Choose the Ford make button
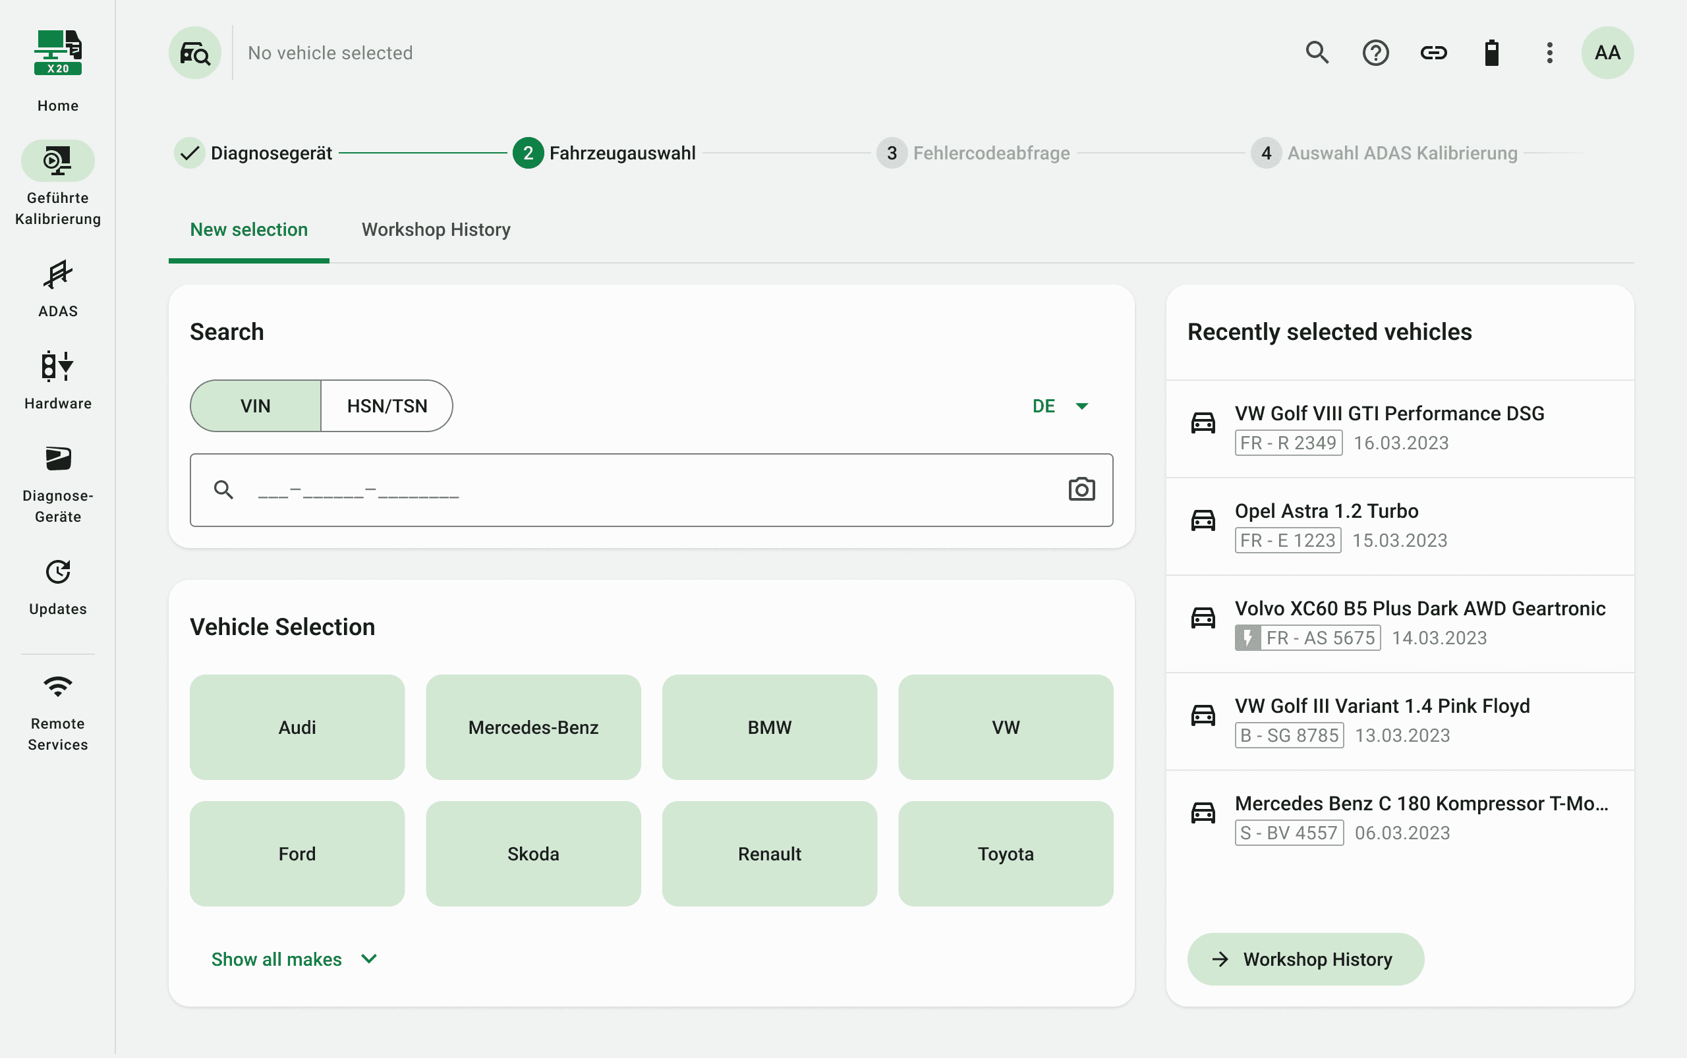Image resolution: width=1687 pixels, height=1058 pixels. tap(297, 854)
